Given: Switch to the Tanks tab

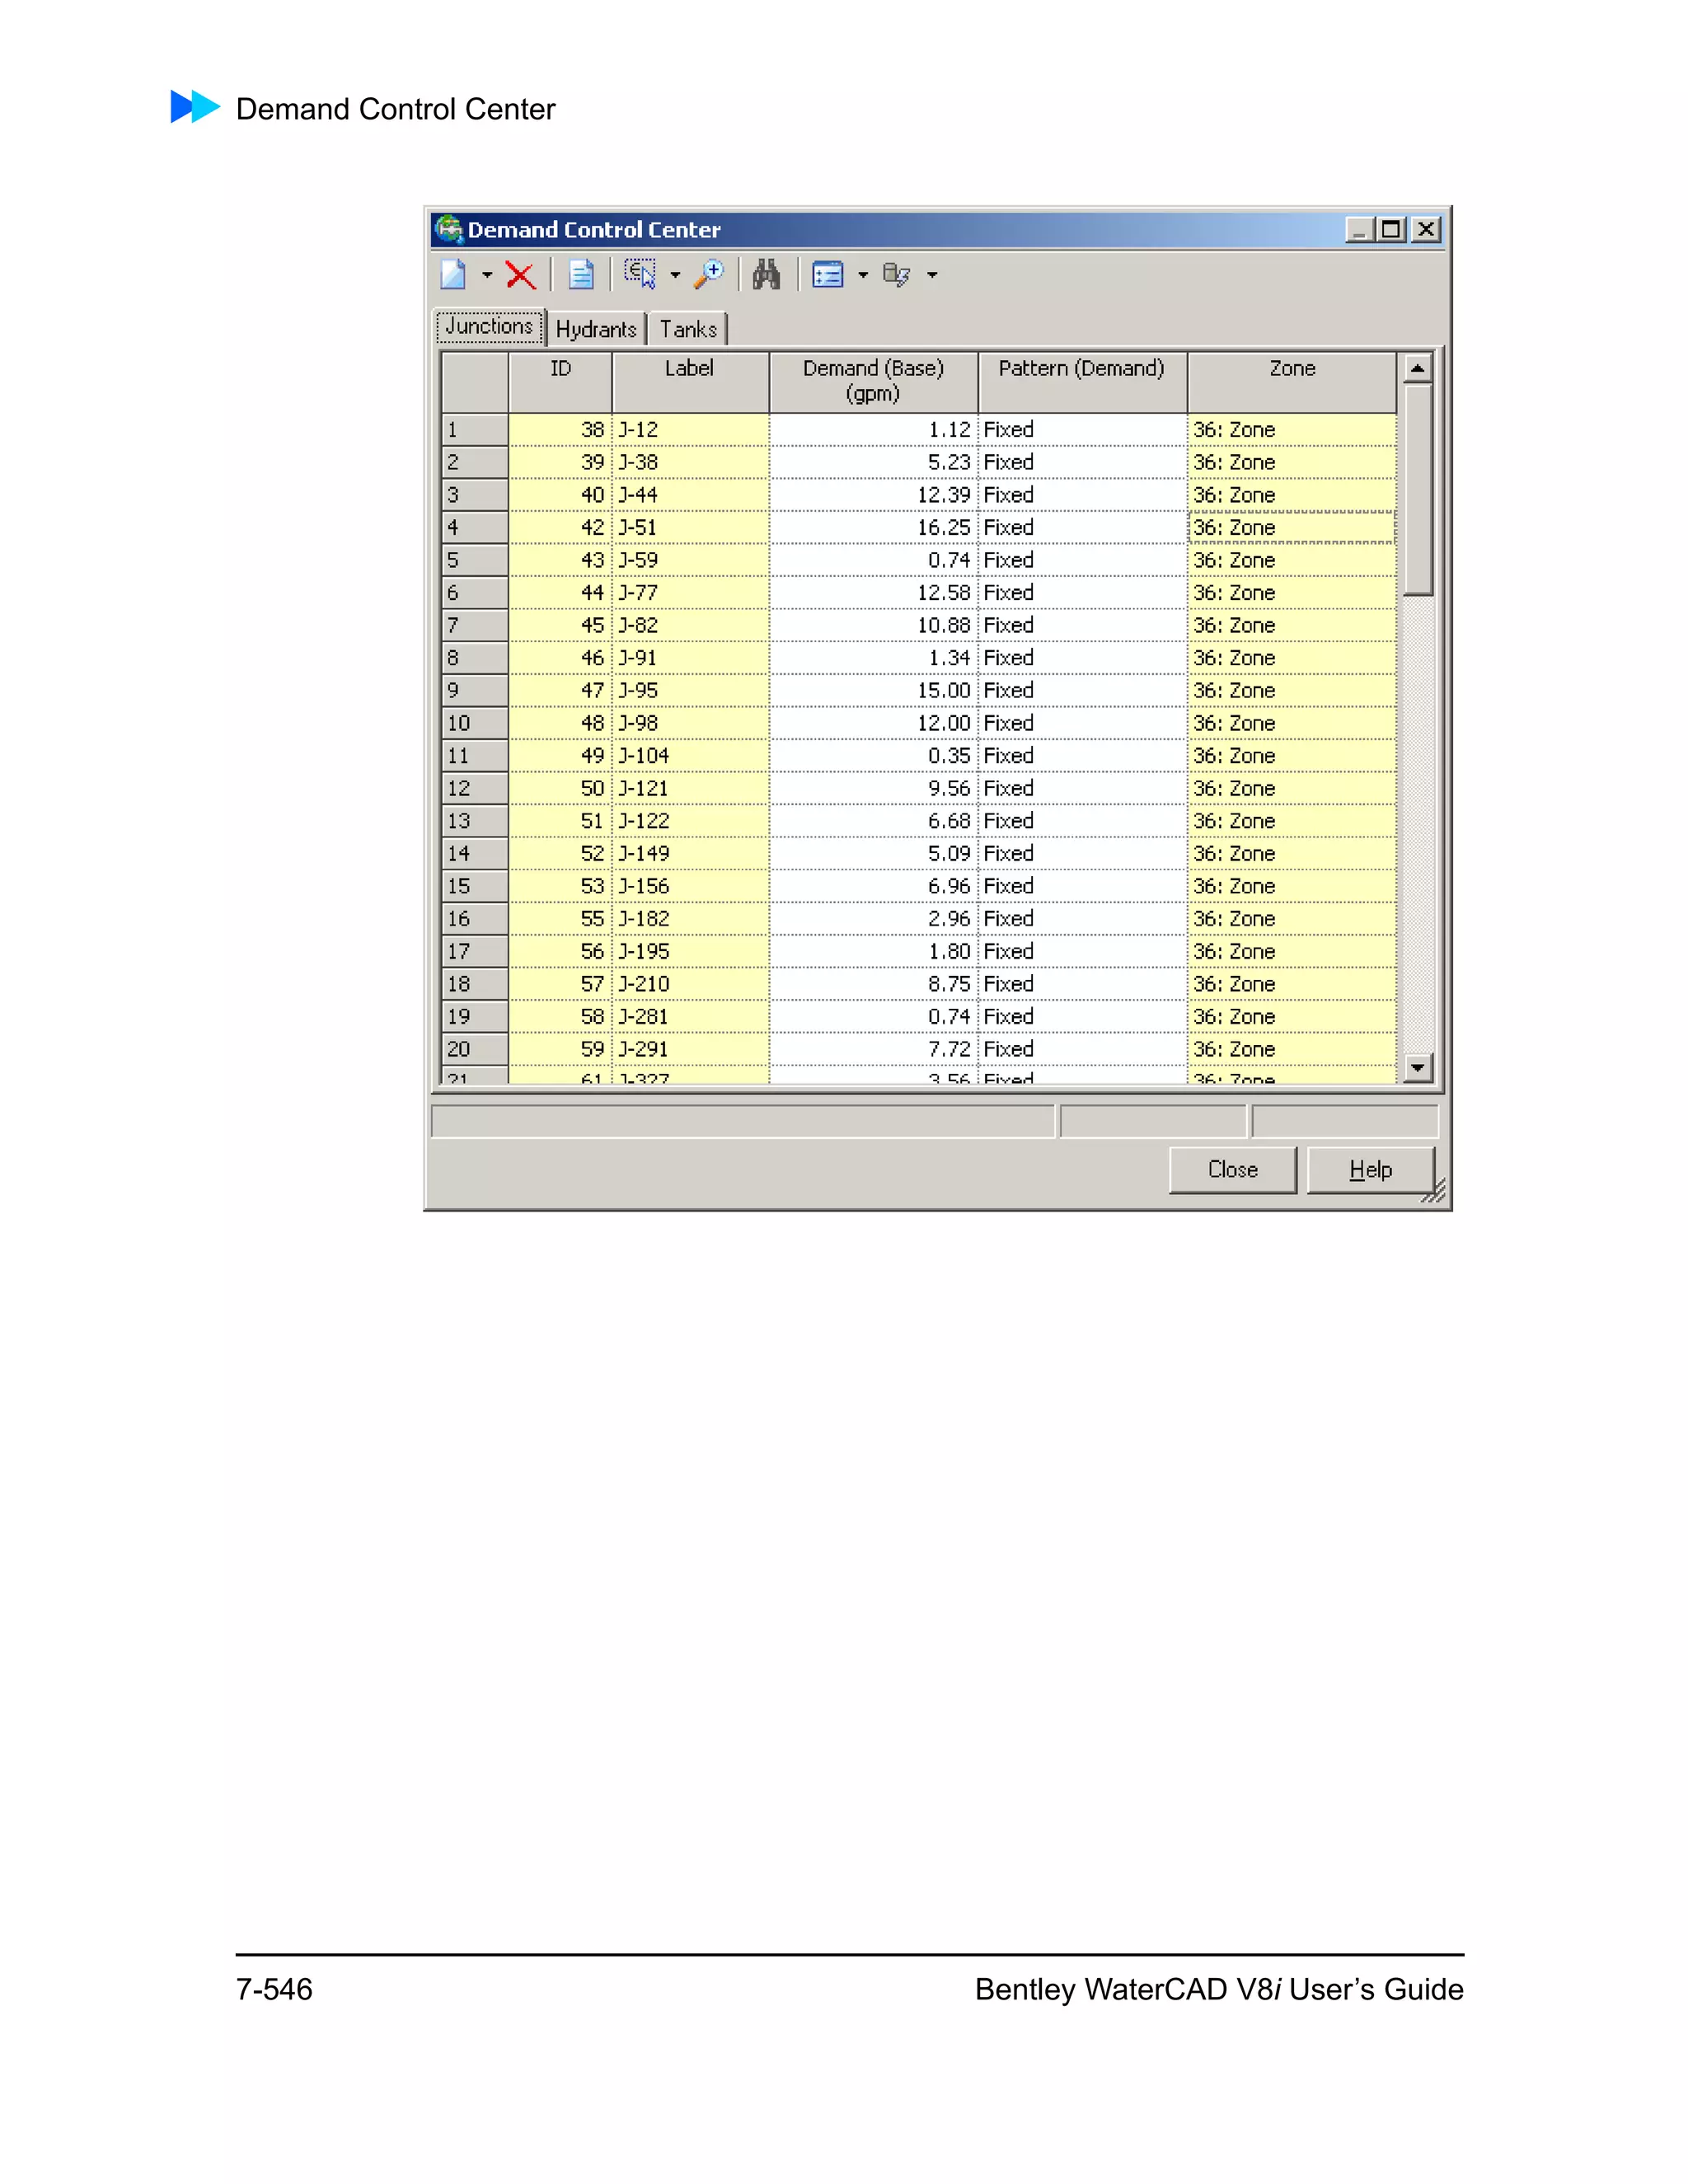Looking at the screenshot, I should pos(688,329).
